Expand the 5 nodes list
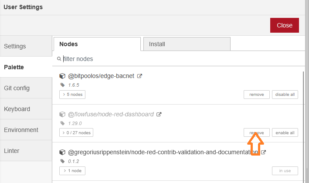The image size is (309, 183). [73, 95]
